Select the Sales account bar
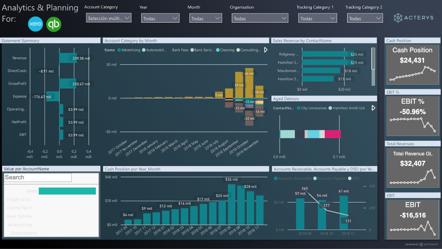 pos(67,191)
